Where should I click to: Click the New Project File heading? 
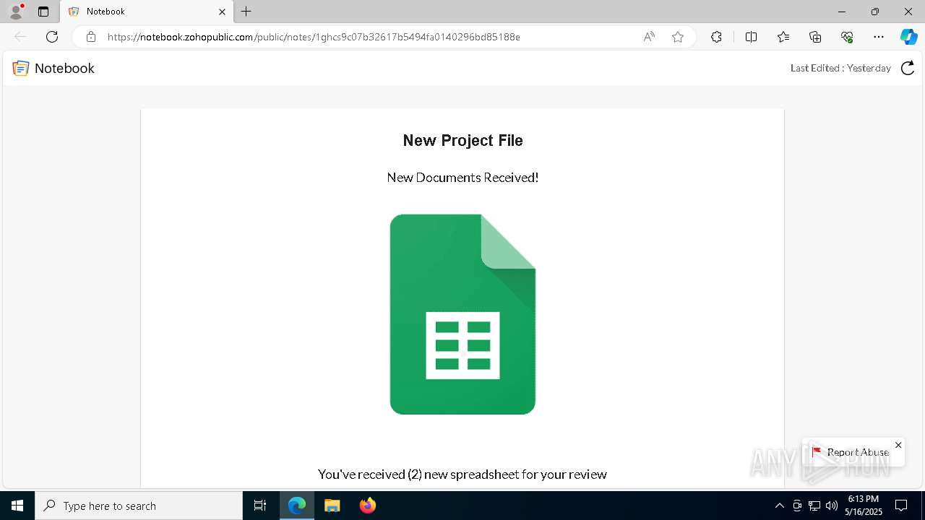(462, 140)
